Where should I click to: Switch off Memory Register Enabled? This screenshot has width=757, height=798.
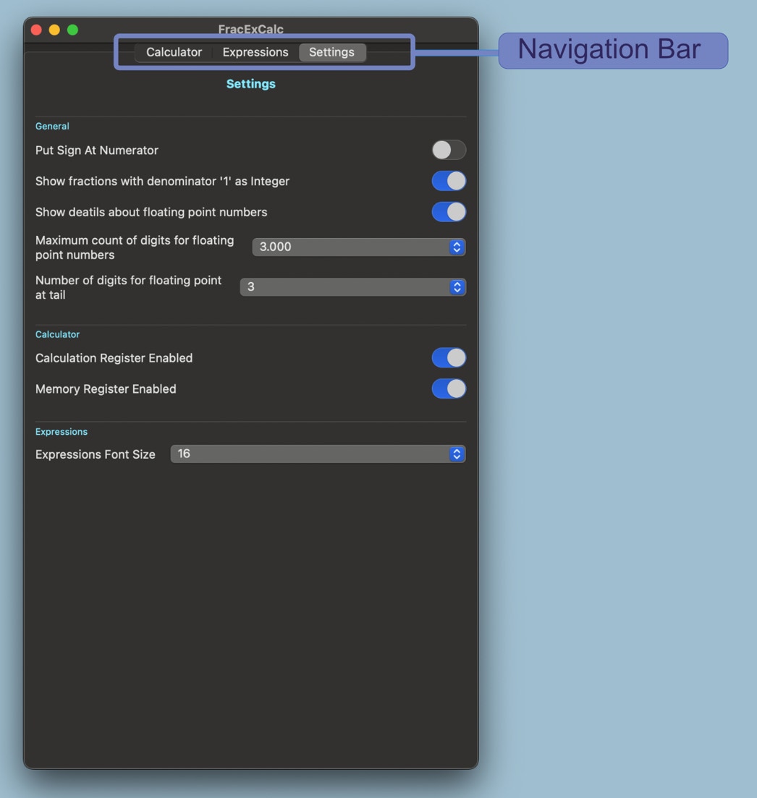click(x=449, y=389)
